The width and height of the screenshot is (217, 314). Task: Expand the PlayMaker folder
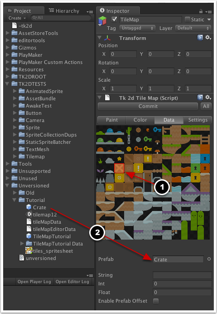8,54
